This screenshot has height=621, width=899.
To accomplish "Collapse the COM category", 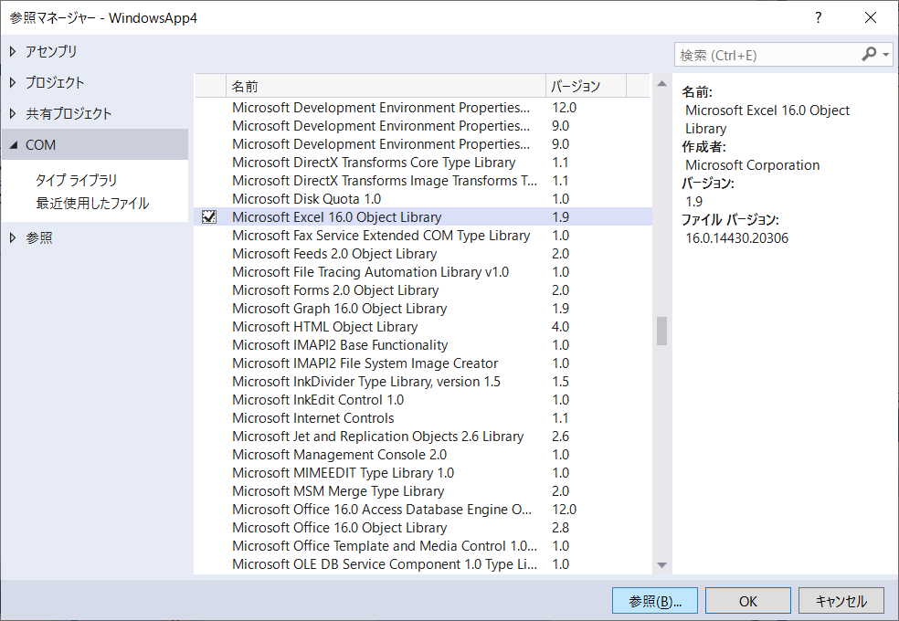I will (13, 145).
